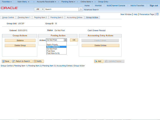The height and width of the screenshot is (120, 160).
Task: Switch to the Pending Item 1 tab
Action: 24,17
